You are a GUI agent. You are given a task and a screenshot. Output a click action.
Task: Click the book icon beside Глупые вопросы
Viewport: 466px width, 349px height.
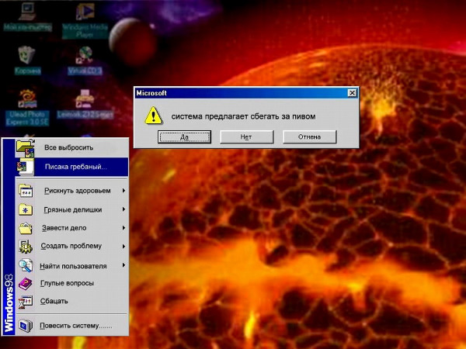[x=26, y=284]
